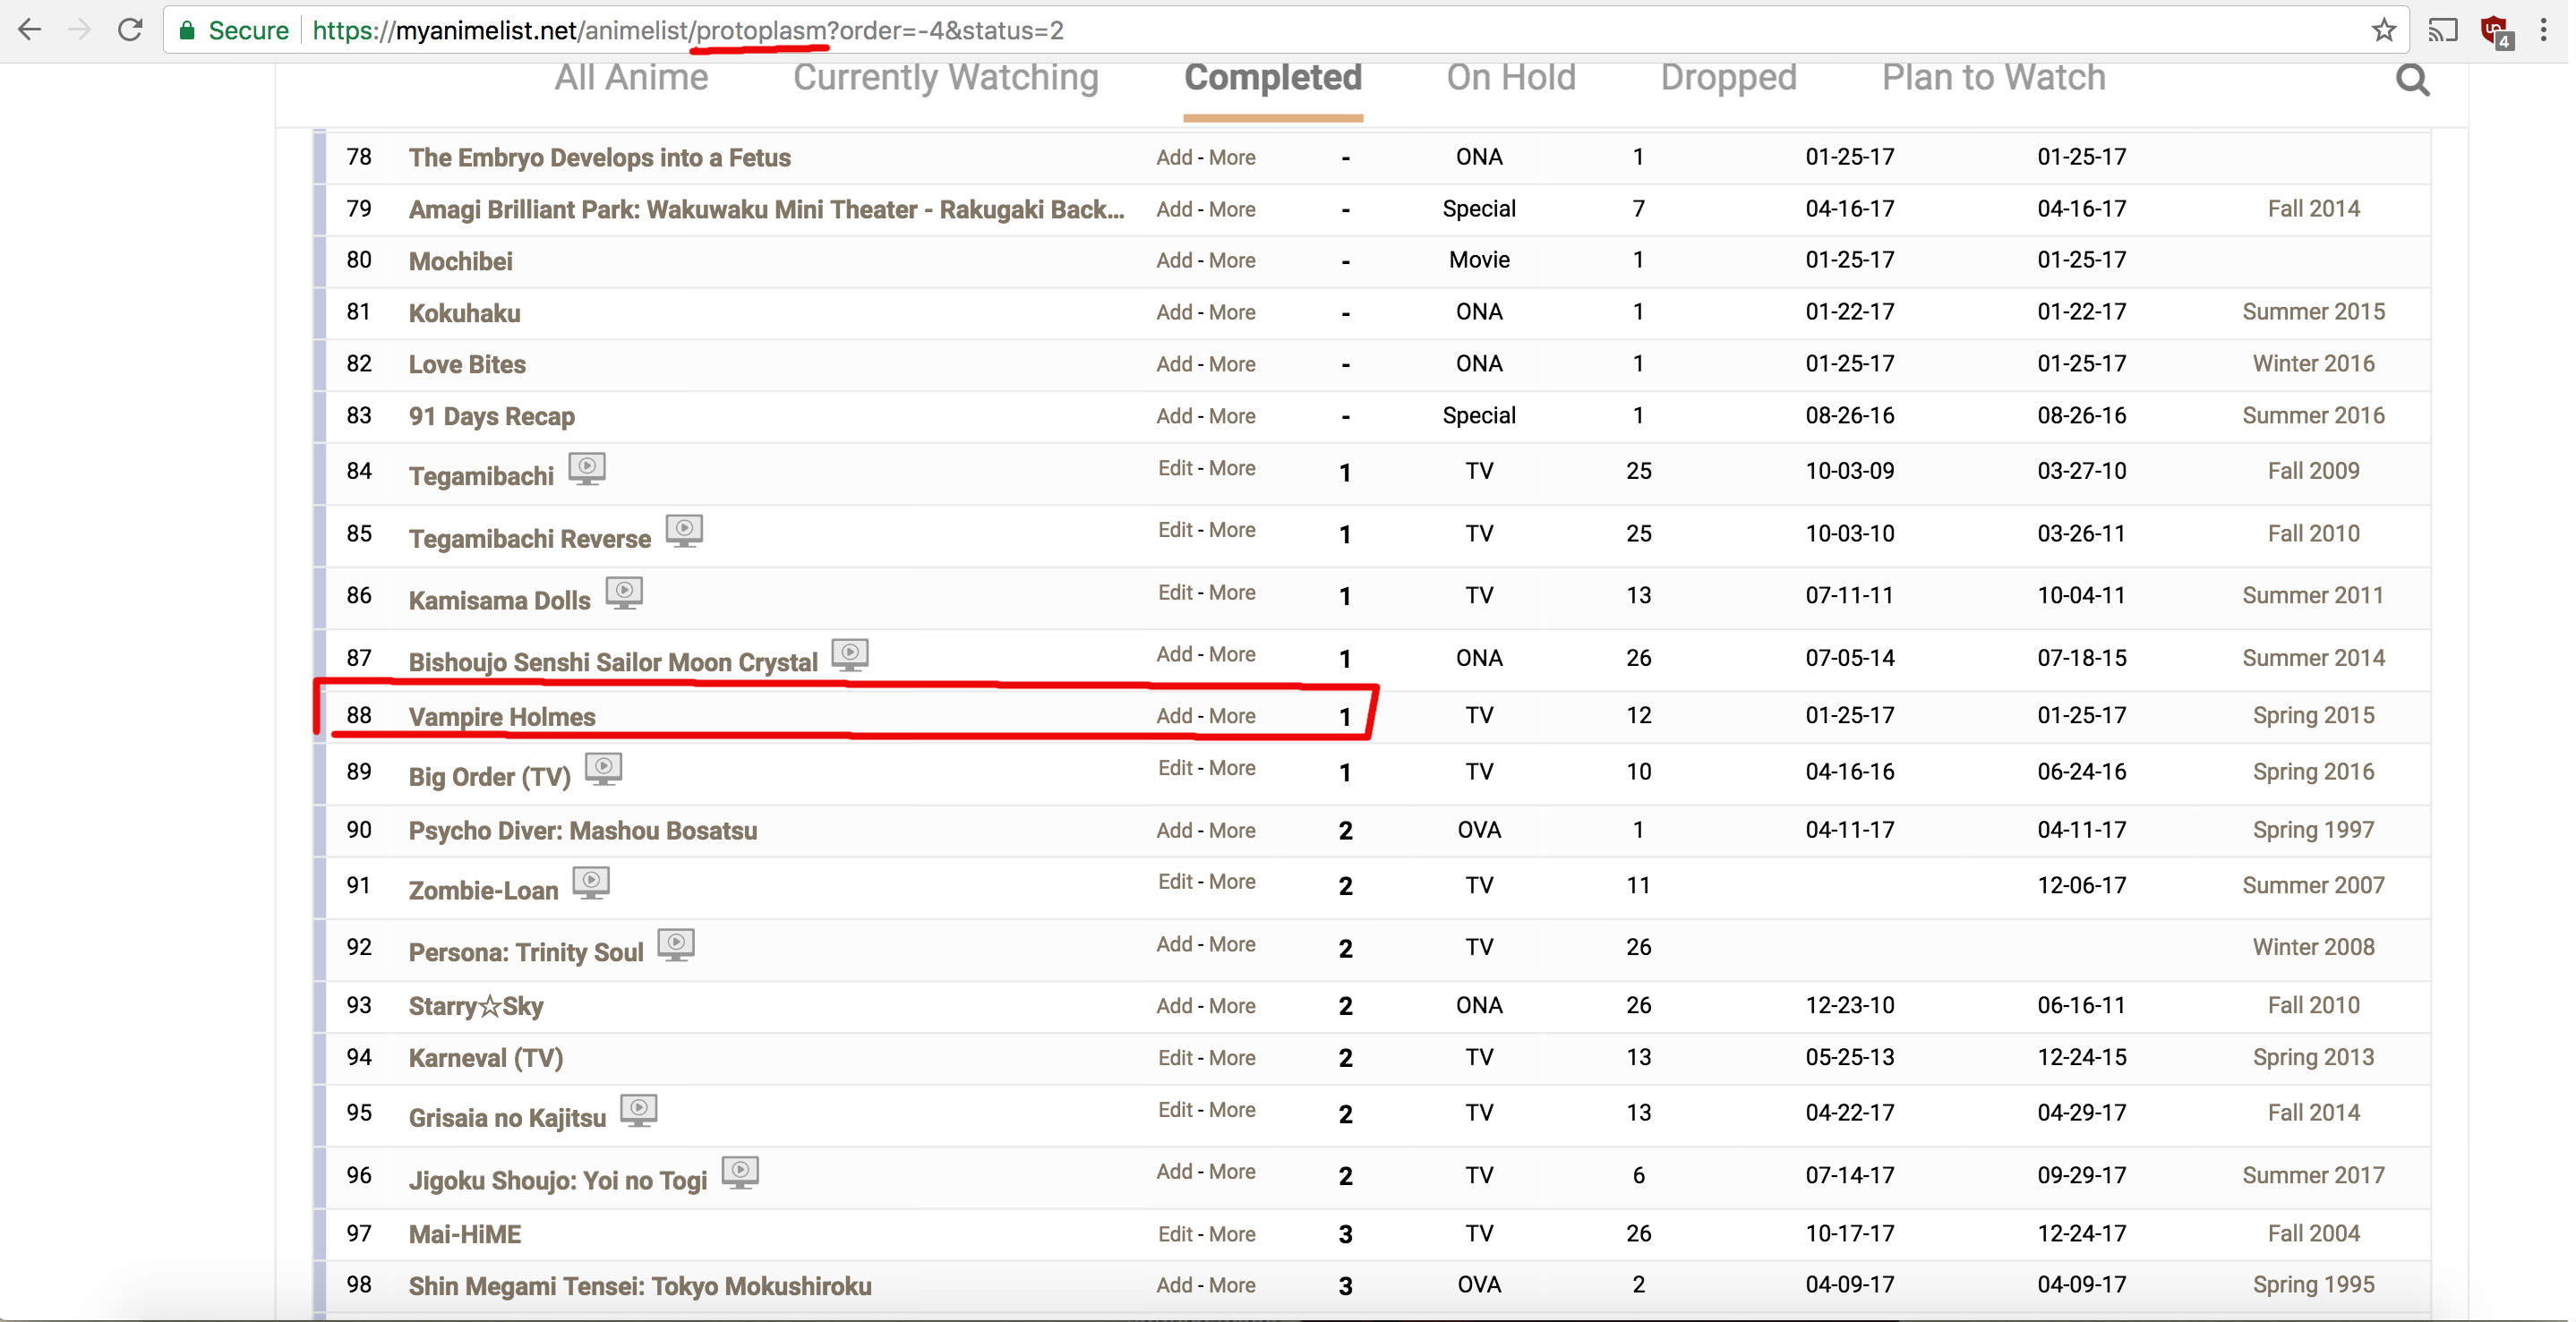This screenshot has width=2576, height=1322.
Task: Click the score 3 in the Mai-HiME row
Action: pos(1345,1235)
